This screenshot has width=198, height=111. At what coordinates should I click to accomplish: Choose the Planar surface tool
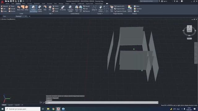pyautogui.click(x=12, y=6)
